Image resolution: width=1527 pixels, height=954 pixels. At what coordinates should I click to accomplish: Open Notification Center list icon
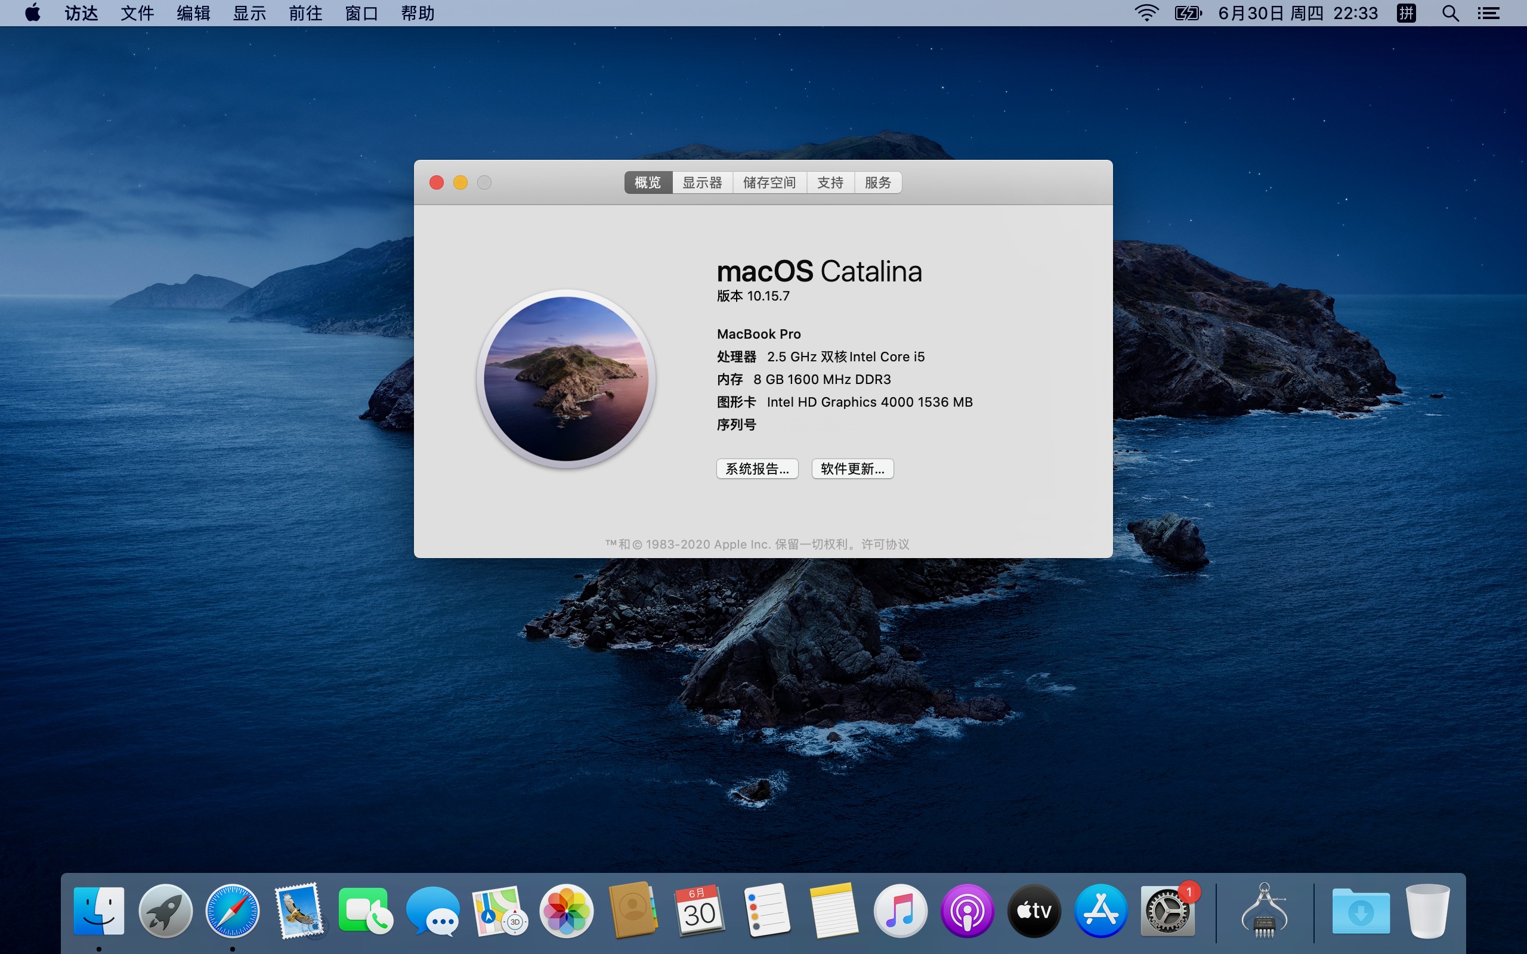[x=1488, y=13]
